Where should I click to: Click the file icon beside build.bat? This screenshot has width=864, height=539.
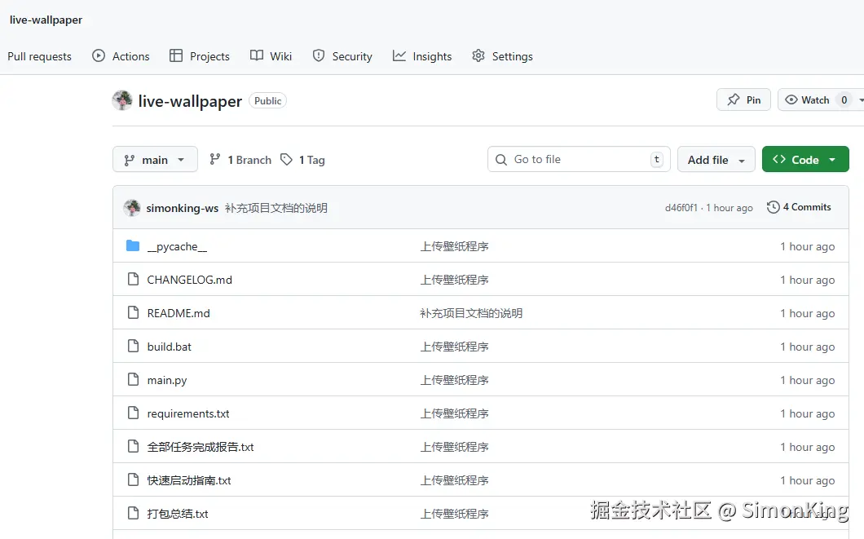133,346
